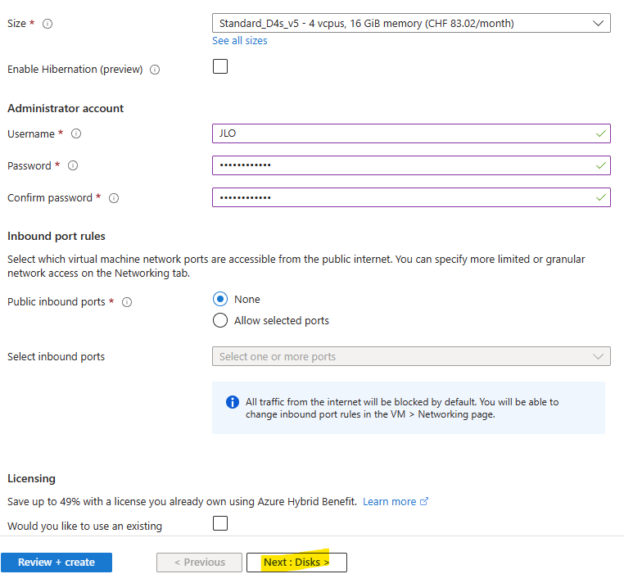Enable the Hibernation (preview) checkbox
Viewport: 624px width, 583px height.
[220, 66]
